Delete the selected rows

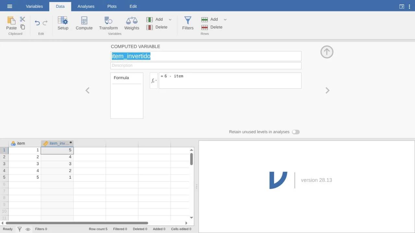click(x=212, y=27)
